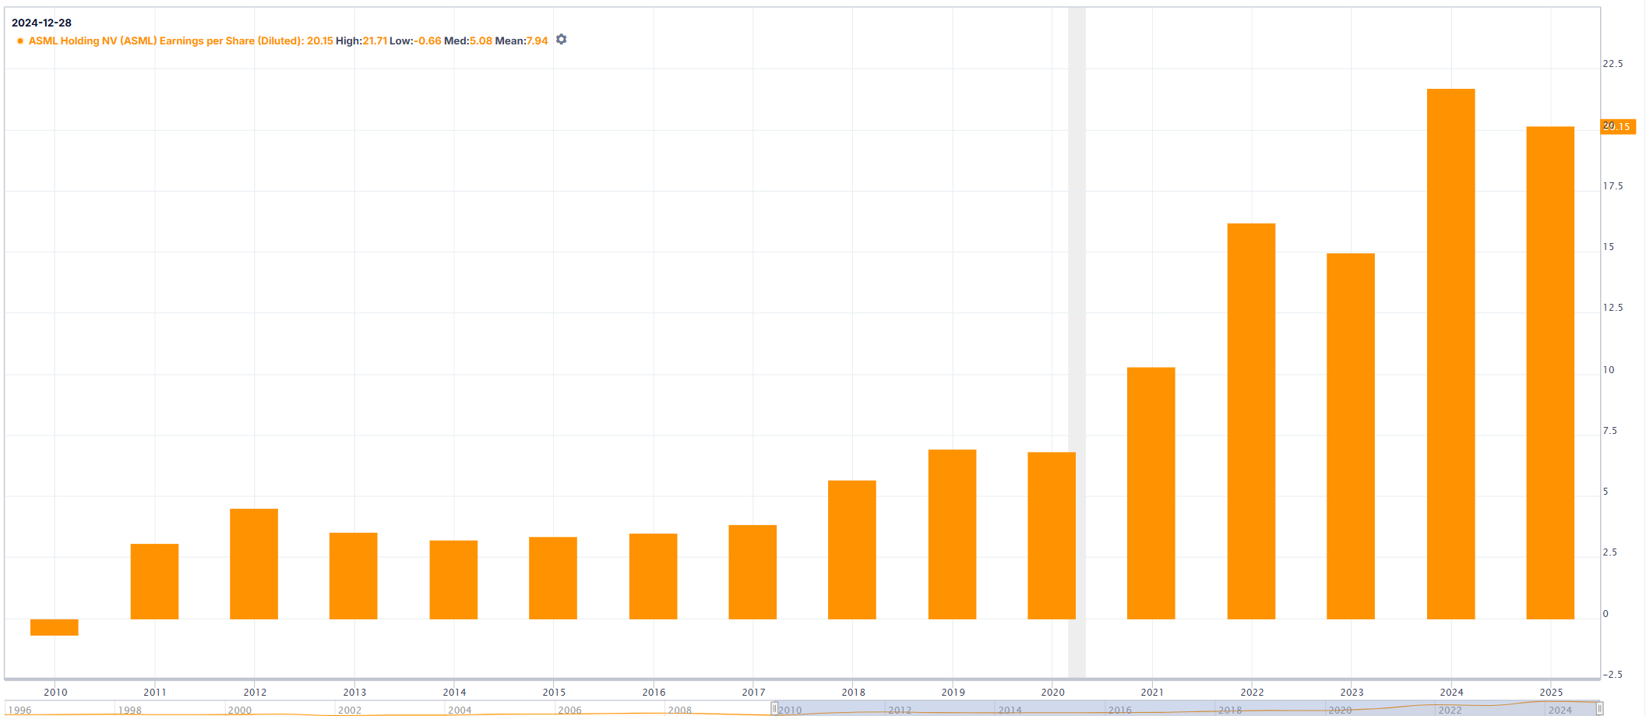Click the 2018 earnings bar
This screenshot has height=716, width=1646.
(852, 550)
